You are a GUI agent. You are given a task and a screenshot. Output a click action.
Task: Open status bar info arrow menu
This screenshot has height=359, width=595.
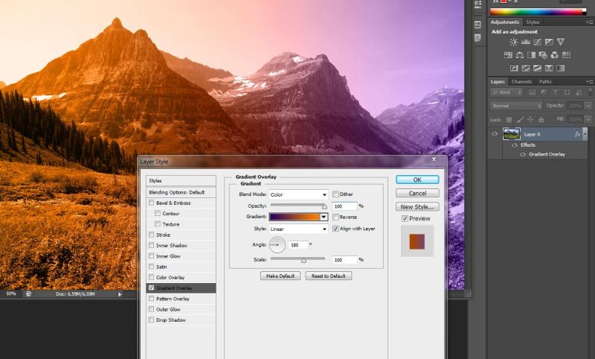point(120,294)
